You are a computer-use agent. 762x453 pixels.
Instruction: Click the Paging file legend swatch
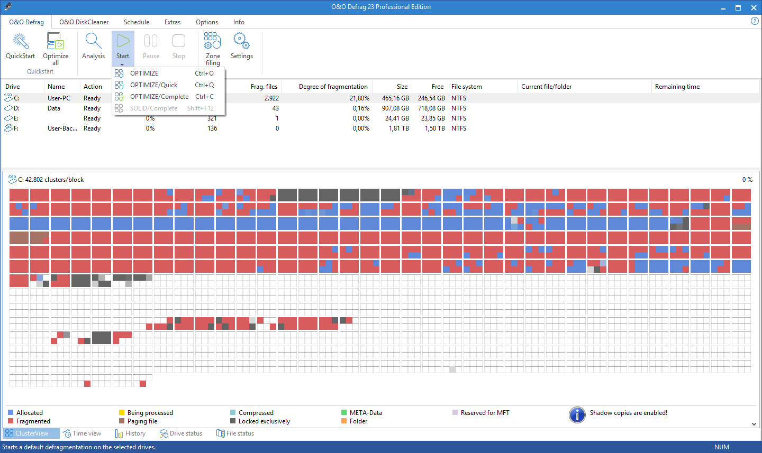[x=122, y=421]
